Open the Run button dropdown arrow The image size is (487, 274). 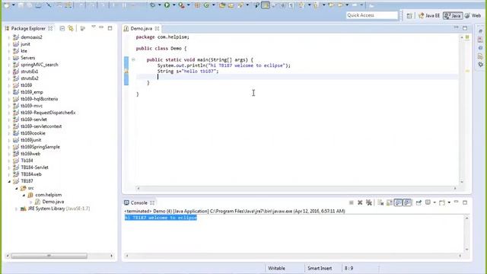(x=173, y=5)
